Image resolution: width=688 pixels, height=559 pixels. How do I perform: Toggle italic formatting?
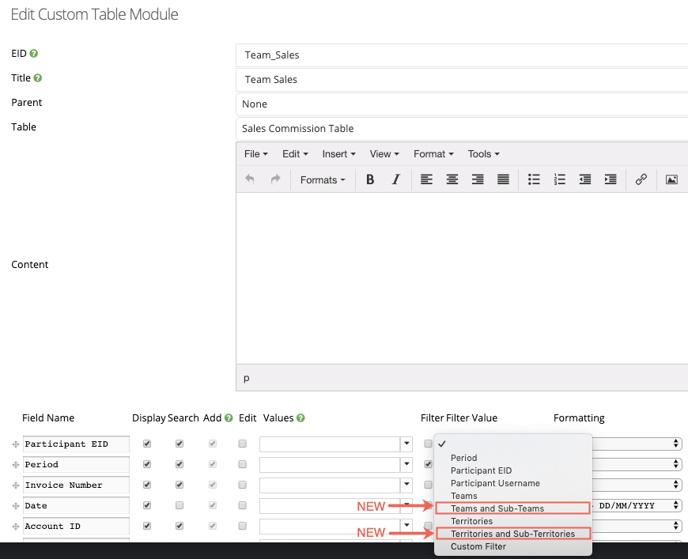395,179
